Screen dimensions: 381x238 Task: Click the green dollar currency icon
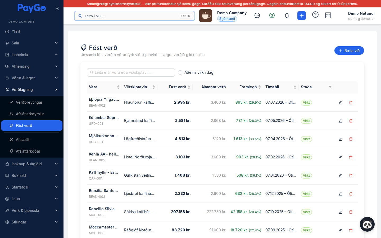coord(272,16)
